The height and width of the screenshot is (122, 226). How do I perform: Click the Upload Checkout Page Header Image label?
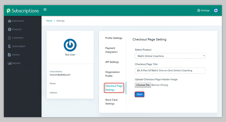156,79
